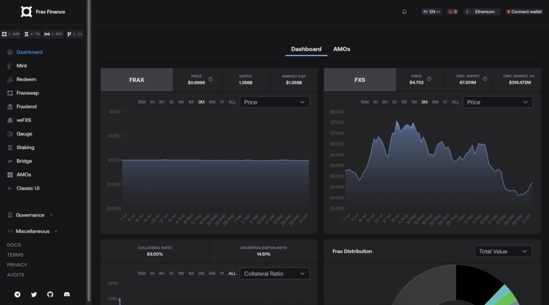
Task: Expand the Governance section
Action: coord(51,215)
